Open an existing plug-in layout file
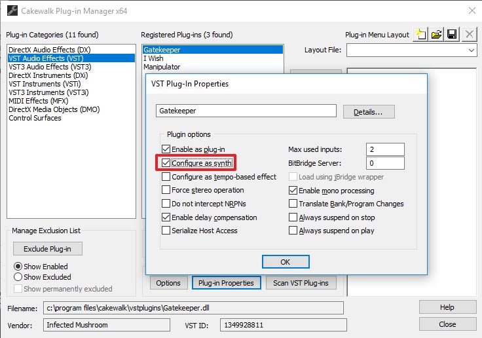 [x=437, y=35]
